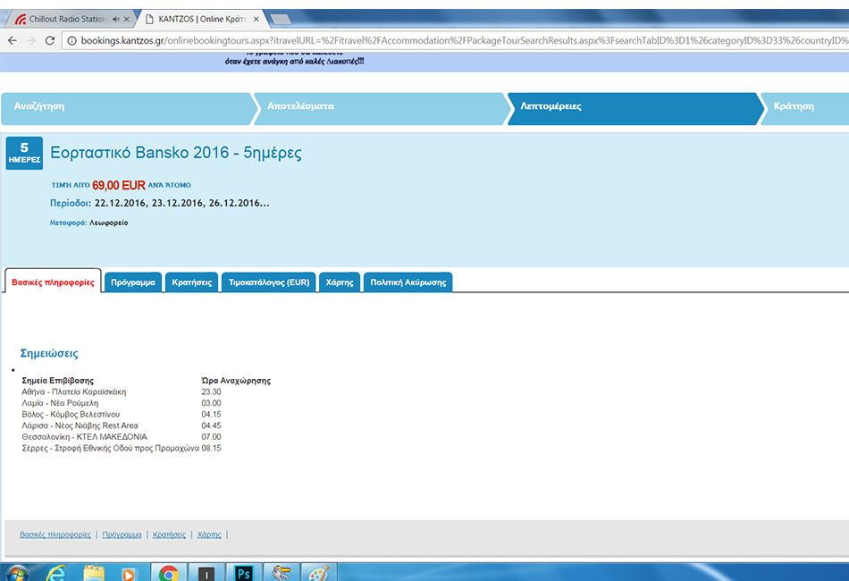Click the site info icon in address bar
This screenshot has height=581, width=849.
tap(72, 40)
